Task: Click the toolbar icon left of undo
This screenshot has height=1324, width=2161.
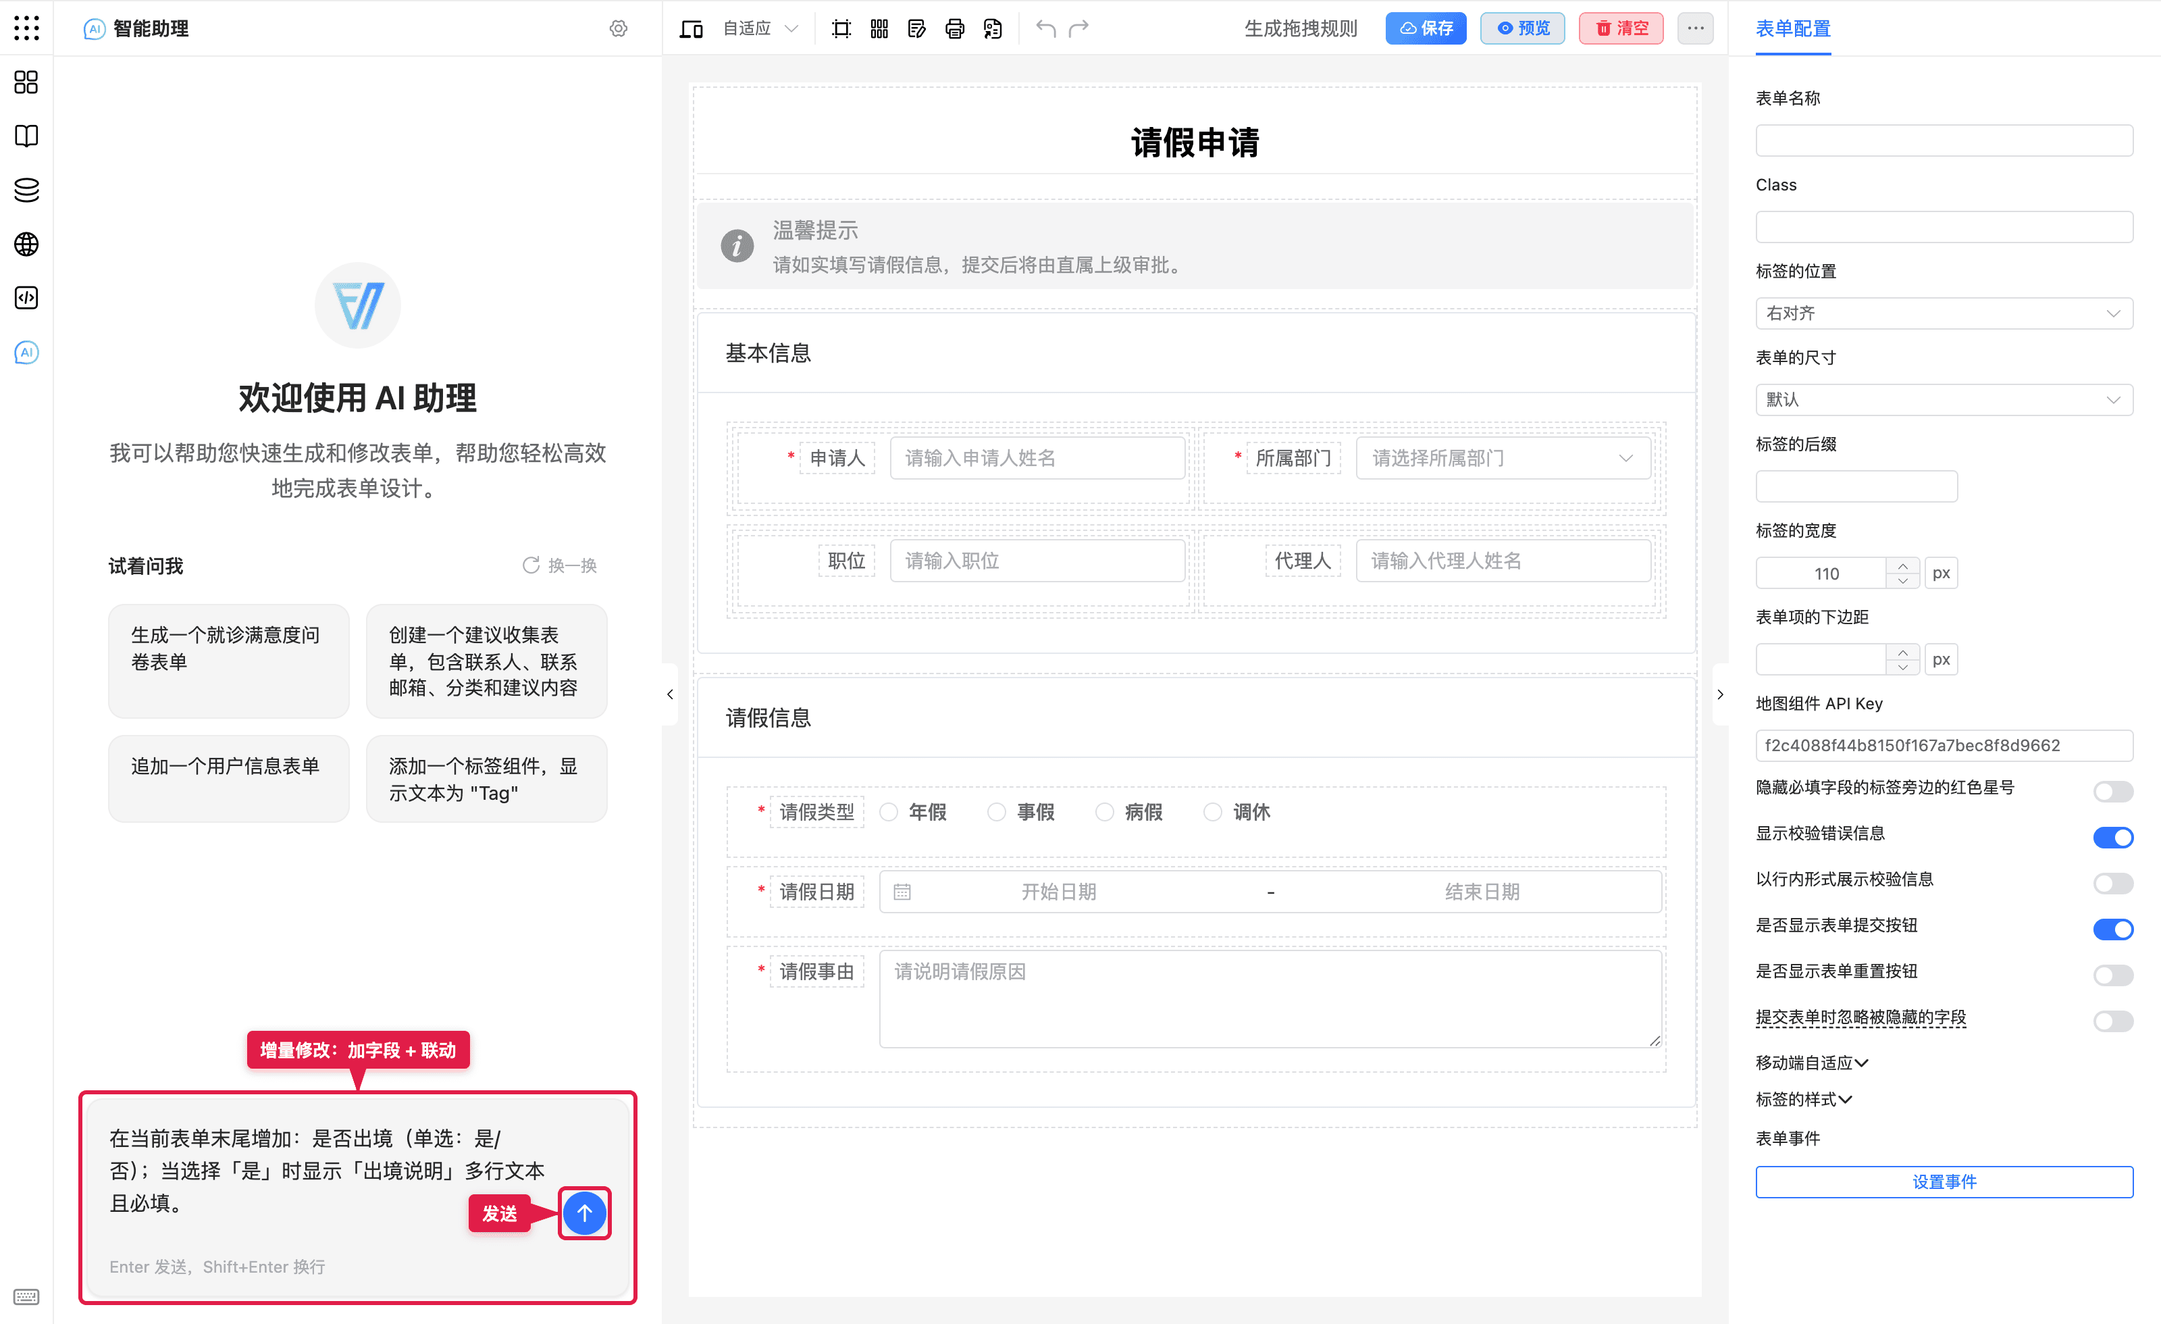Action: coord(992,29)
